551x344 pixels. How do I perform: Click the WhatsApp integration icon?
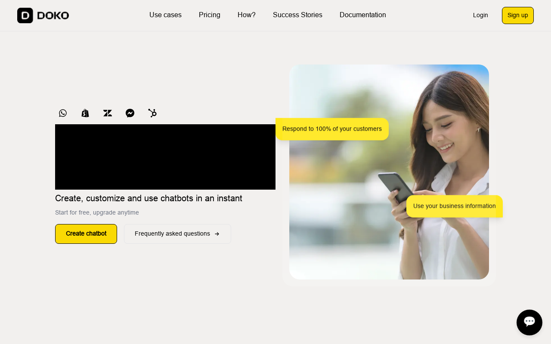tap(63, 113)
